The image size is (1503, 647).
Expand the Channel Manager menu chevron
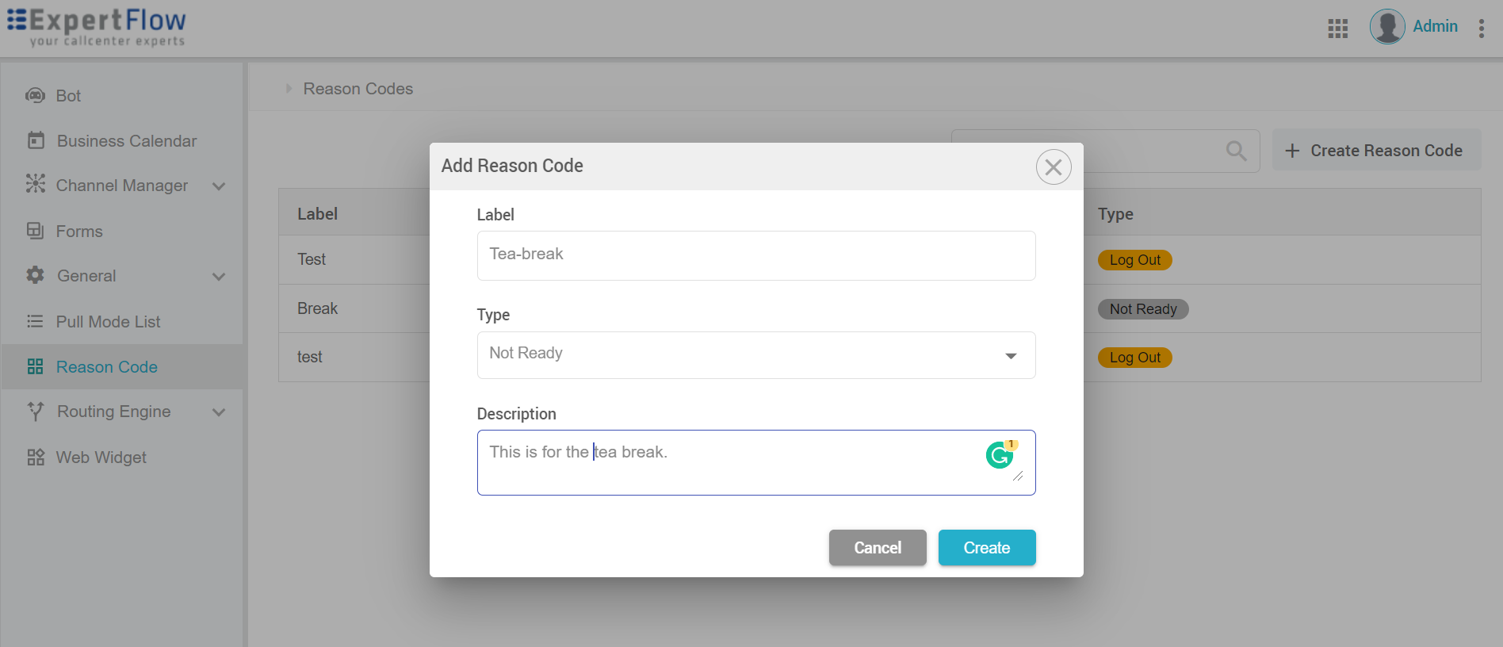point(219,186)
